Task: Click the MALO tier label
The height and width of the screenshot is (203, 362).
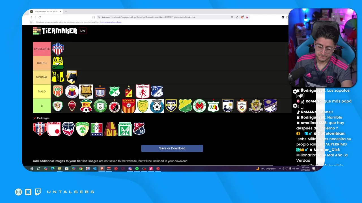Action: [42, 91]
